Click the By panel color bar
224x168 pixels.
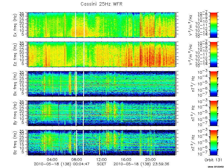pos(213,113)
